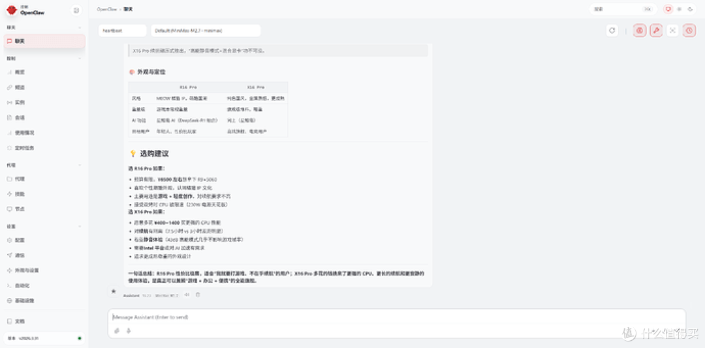705x348 pixels.
Task: Collapse the sidebar with the toggle icon
Action: coord(76,10)
